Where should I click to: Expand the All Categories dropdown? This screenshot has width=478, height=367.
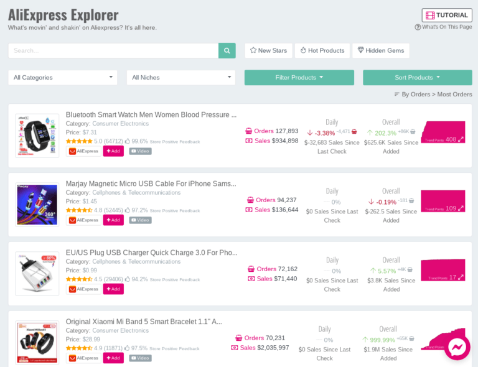[63, 78]
